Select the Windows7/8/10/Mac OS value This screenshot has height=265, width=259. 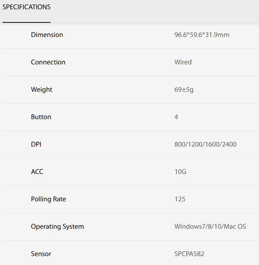coord(210,227)
